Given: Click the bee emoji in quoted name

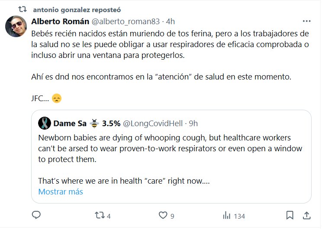Looking at the screenshot, I should tap(94, 124).
